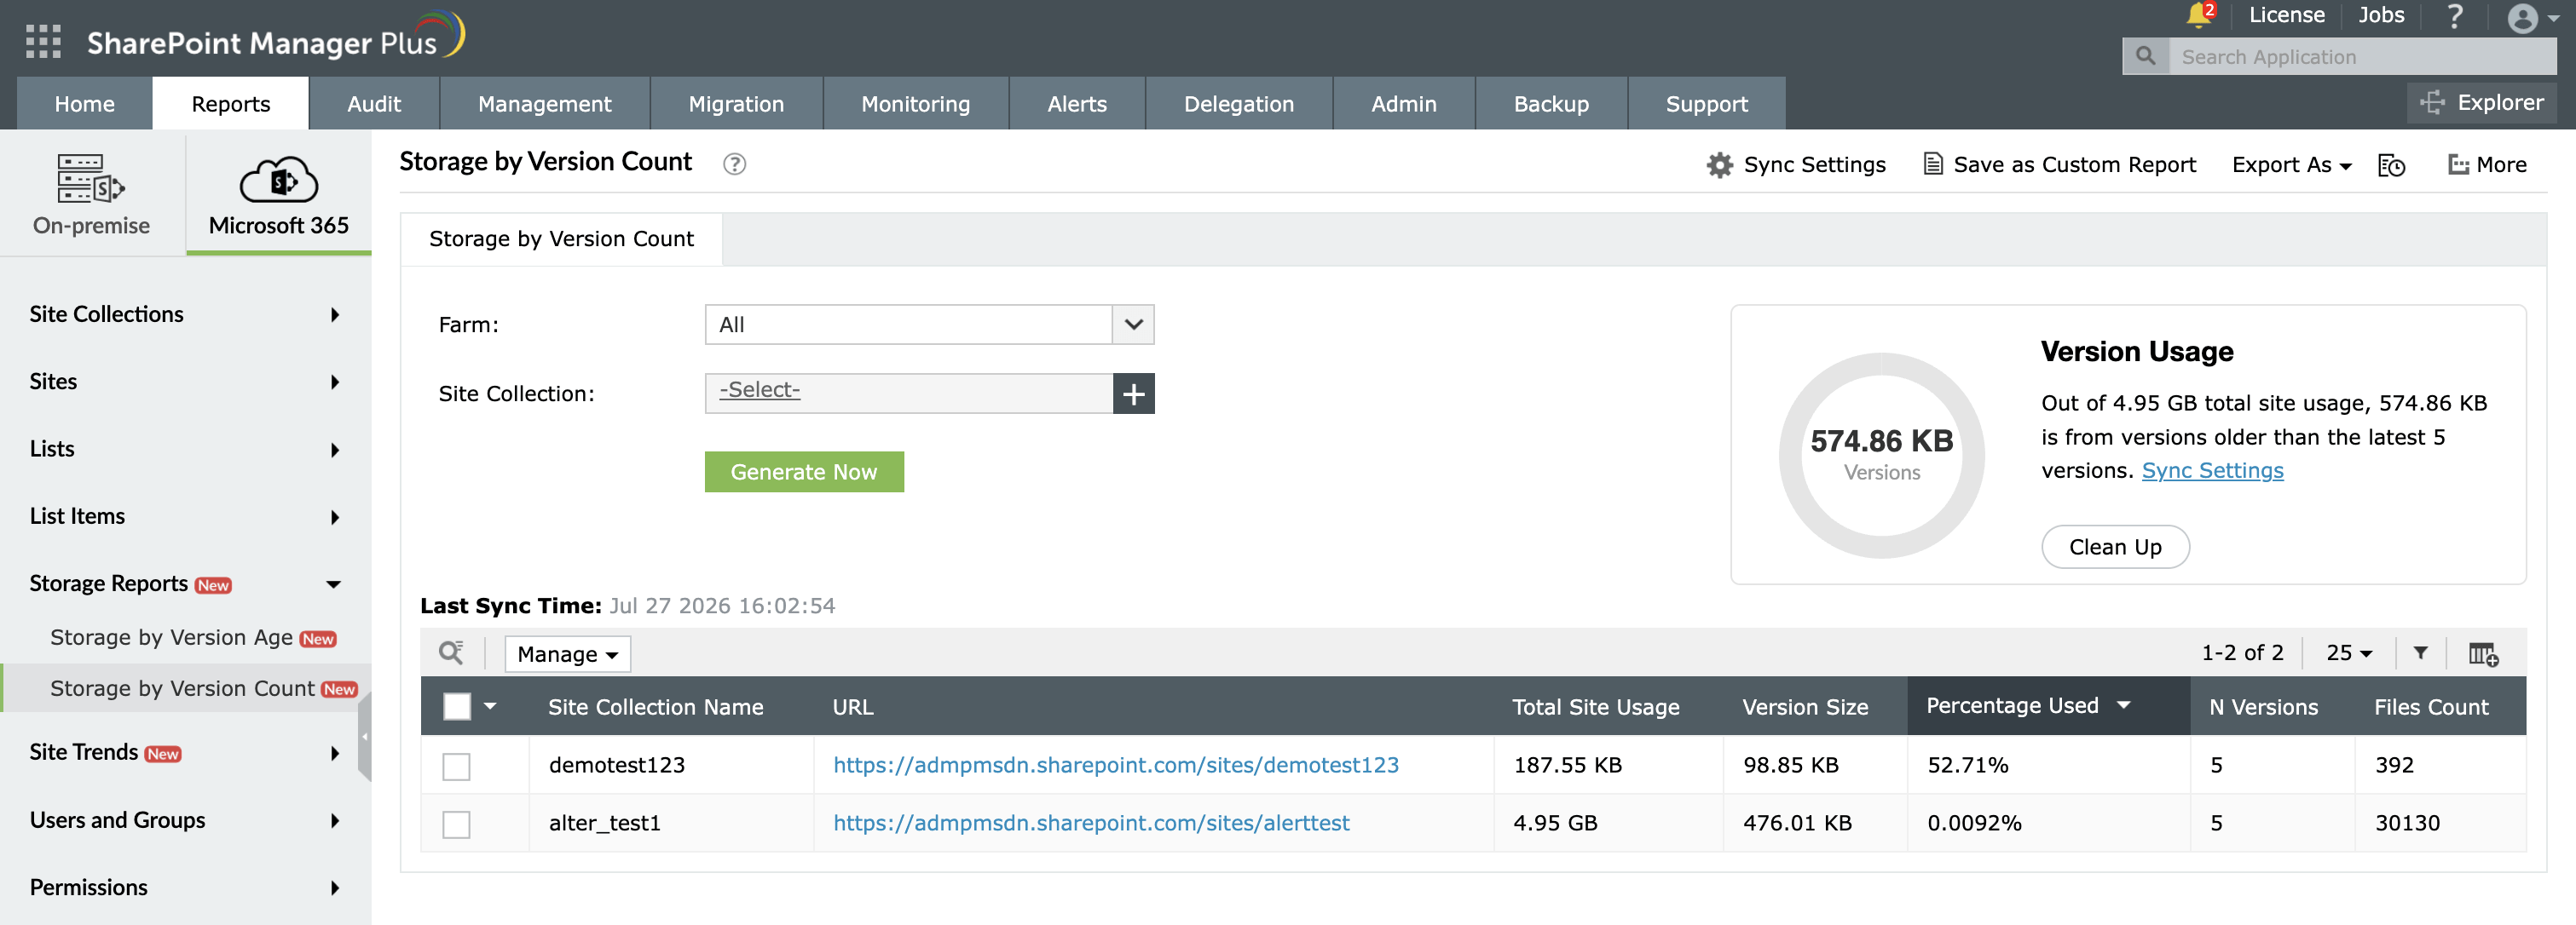Open Admin tab

point(1404,104)
